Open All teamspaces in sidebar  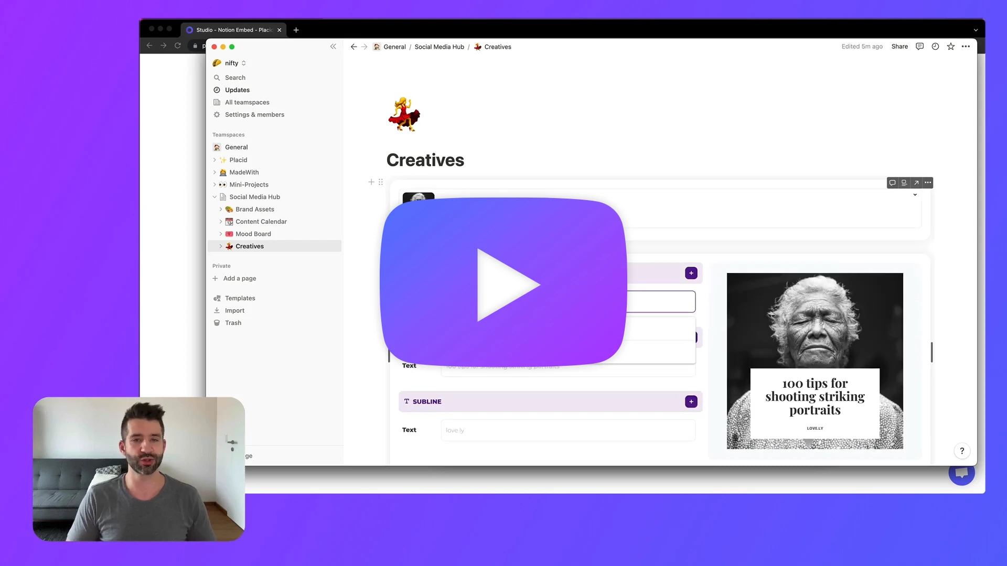[247, 102]
